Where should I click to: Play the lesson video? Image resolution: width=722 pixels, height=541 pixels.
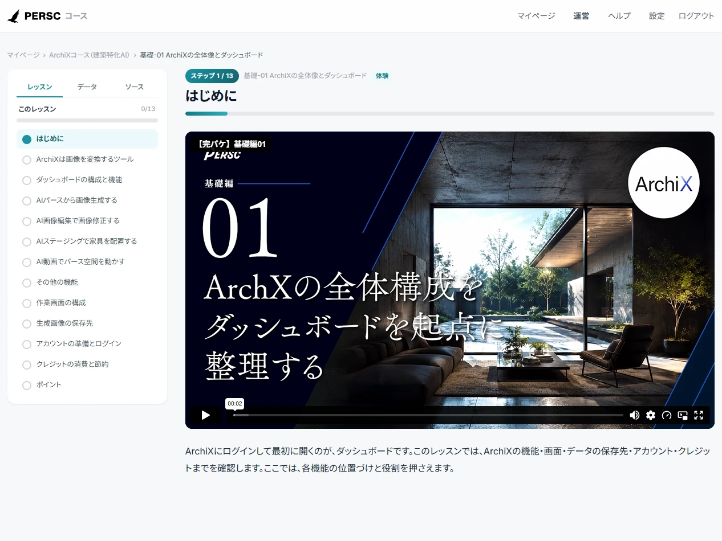[x=205, y=415]
